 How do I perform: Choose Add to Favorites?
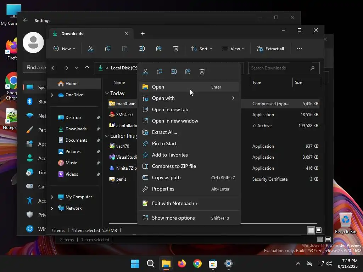189,155
